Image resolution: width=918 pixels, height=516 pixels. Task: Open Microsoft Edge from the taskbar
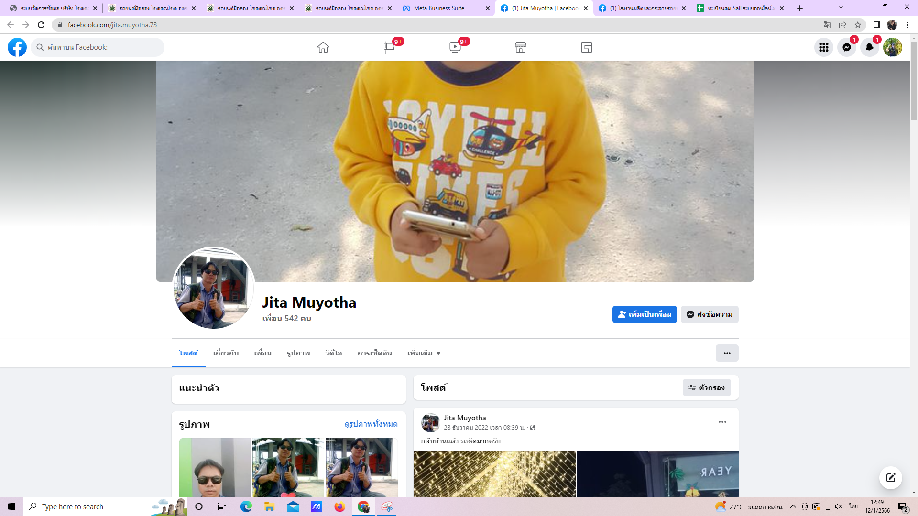[x=246, y=506]
